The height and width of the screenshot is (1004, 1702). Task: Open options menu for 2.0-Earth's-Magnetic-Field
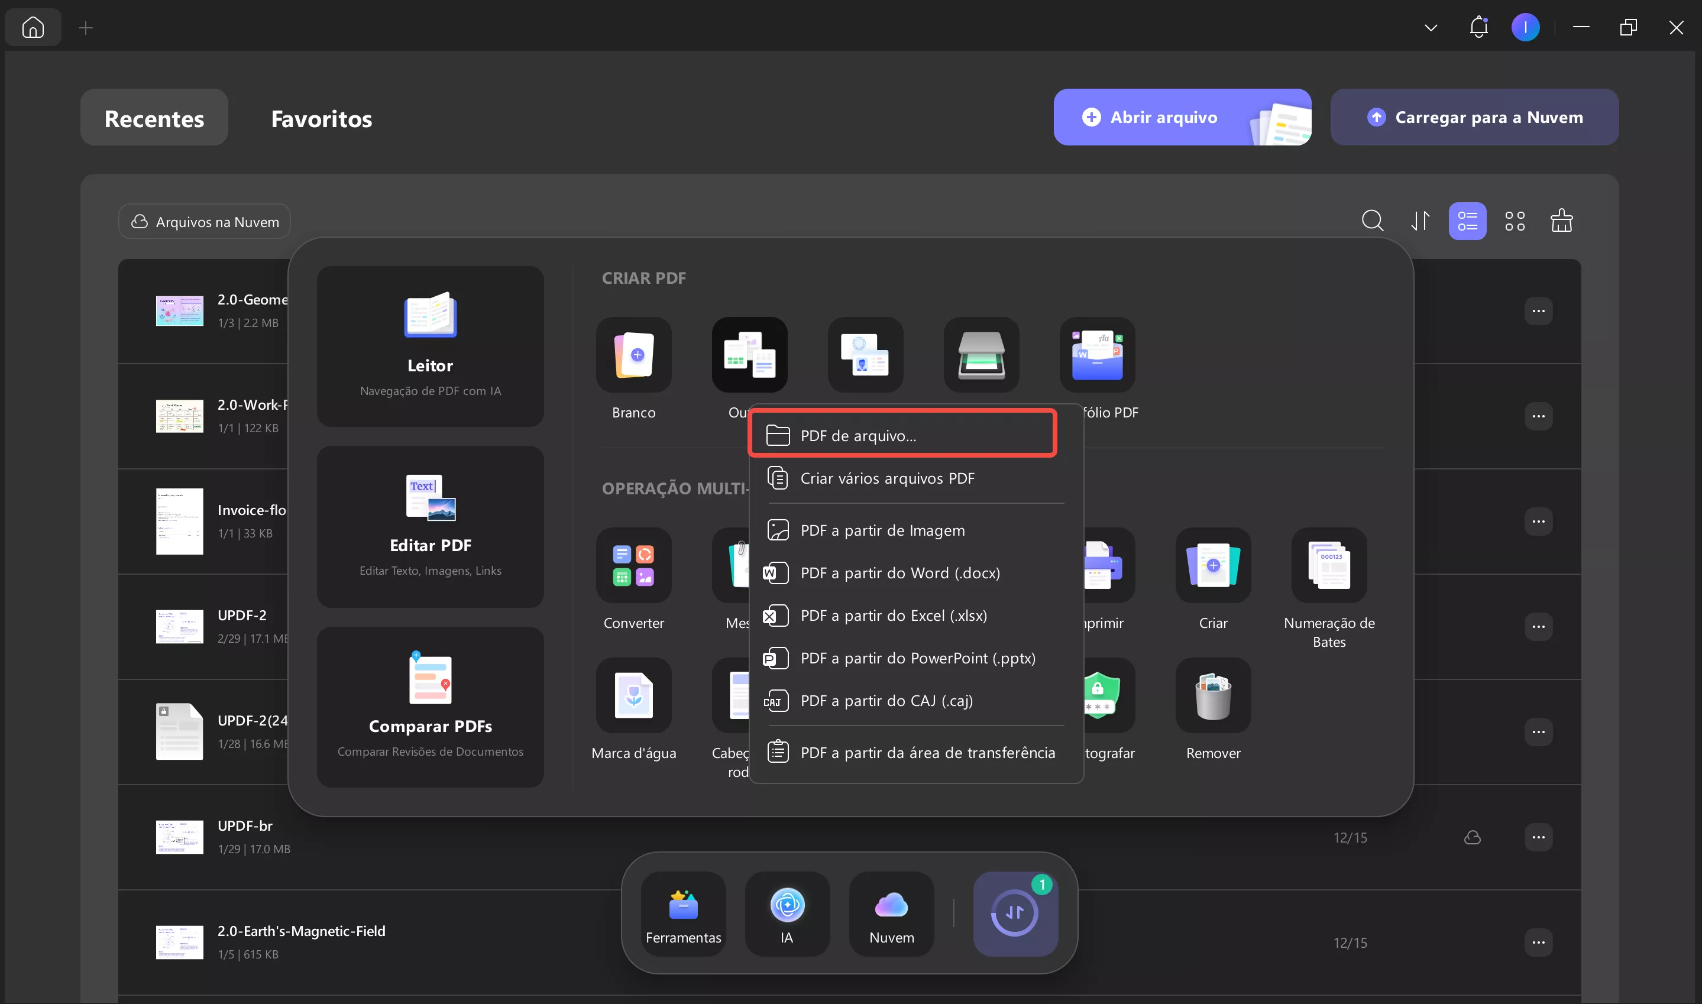coord(1538,942)
